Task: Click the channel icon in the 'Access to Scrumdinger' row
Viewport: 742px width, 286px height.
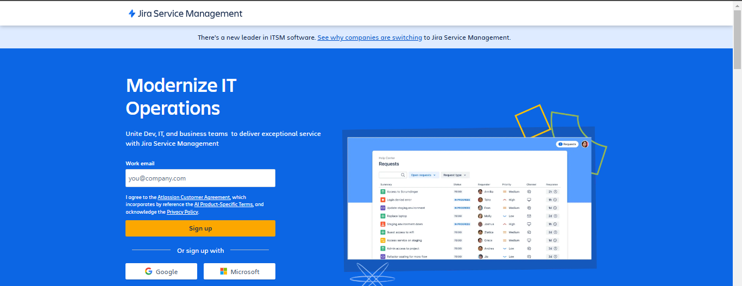Action: [529, 191]
